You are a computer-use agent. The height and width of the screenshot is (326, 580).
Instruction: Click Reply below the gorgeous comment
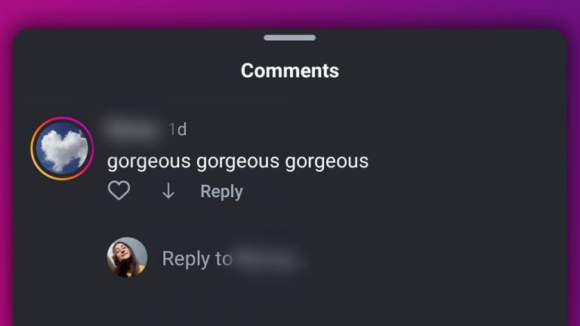tap(221, 192)
